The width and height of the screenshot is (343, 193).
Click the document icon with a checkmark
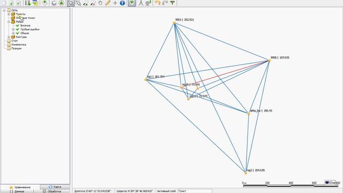point(19,3)
